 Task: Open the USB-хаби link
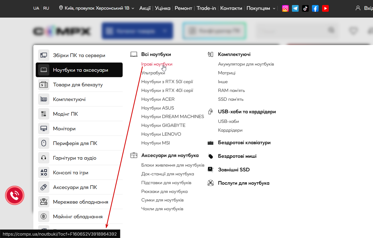tap(228, 122)
